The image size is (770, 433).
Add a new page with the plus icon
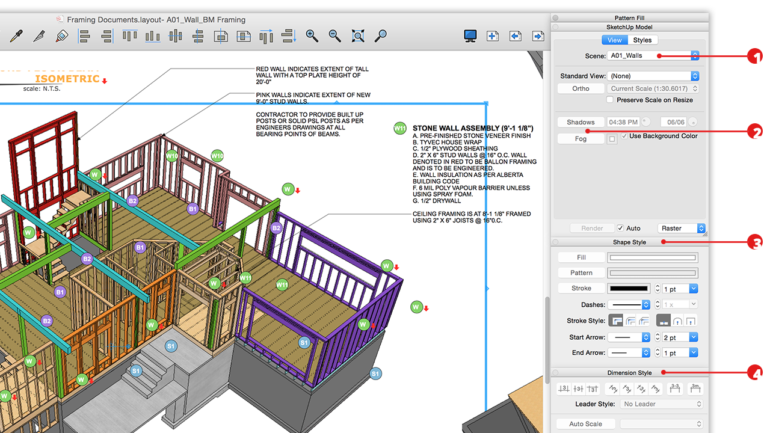(493, 36)
